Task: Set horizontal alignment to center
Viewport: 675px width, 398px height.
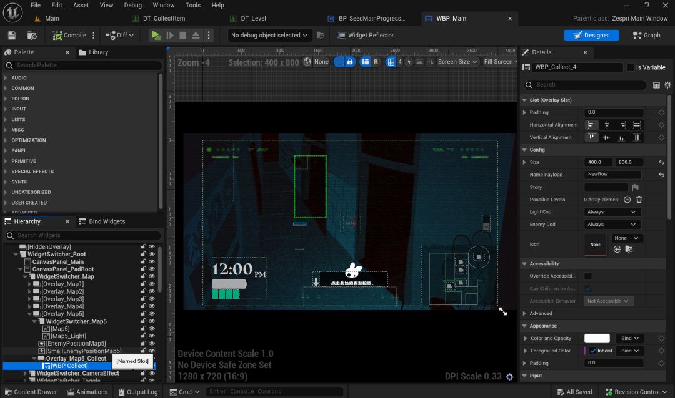Action: pyautogui.click(x=607, y=125)
